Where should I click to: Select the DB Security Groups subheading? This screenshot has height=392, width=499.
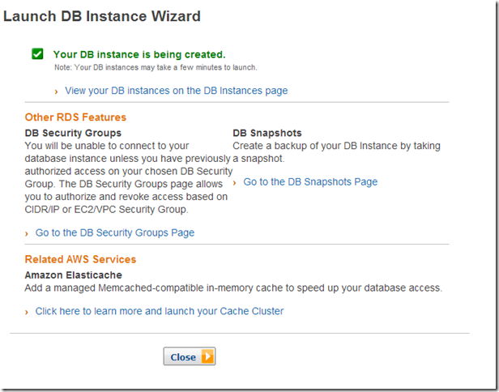point(73,133)
